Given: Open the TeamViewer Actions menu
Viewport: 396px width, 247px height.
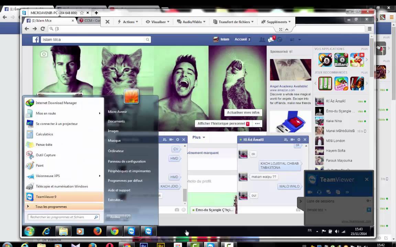Looking at the screenshot, I should tap(128, 22).
